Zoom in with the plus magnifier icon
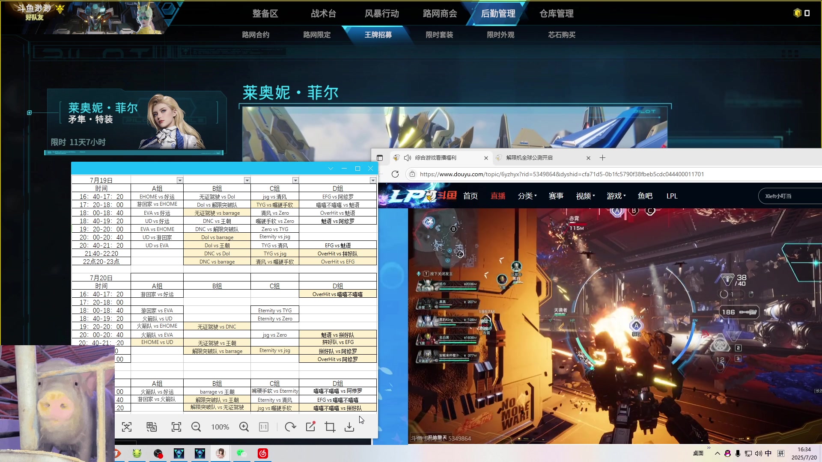 [x=244, y=427]
